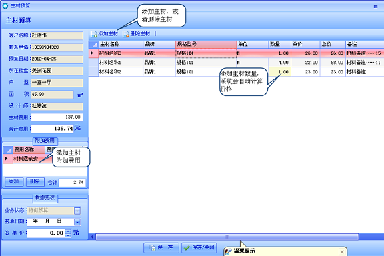Click the 温馨提示 popup icon
Screen dimensions: 384x256
click(x=228, y=251)
